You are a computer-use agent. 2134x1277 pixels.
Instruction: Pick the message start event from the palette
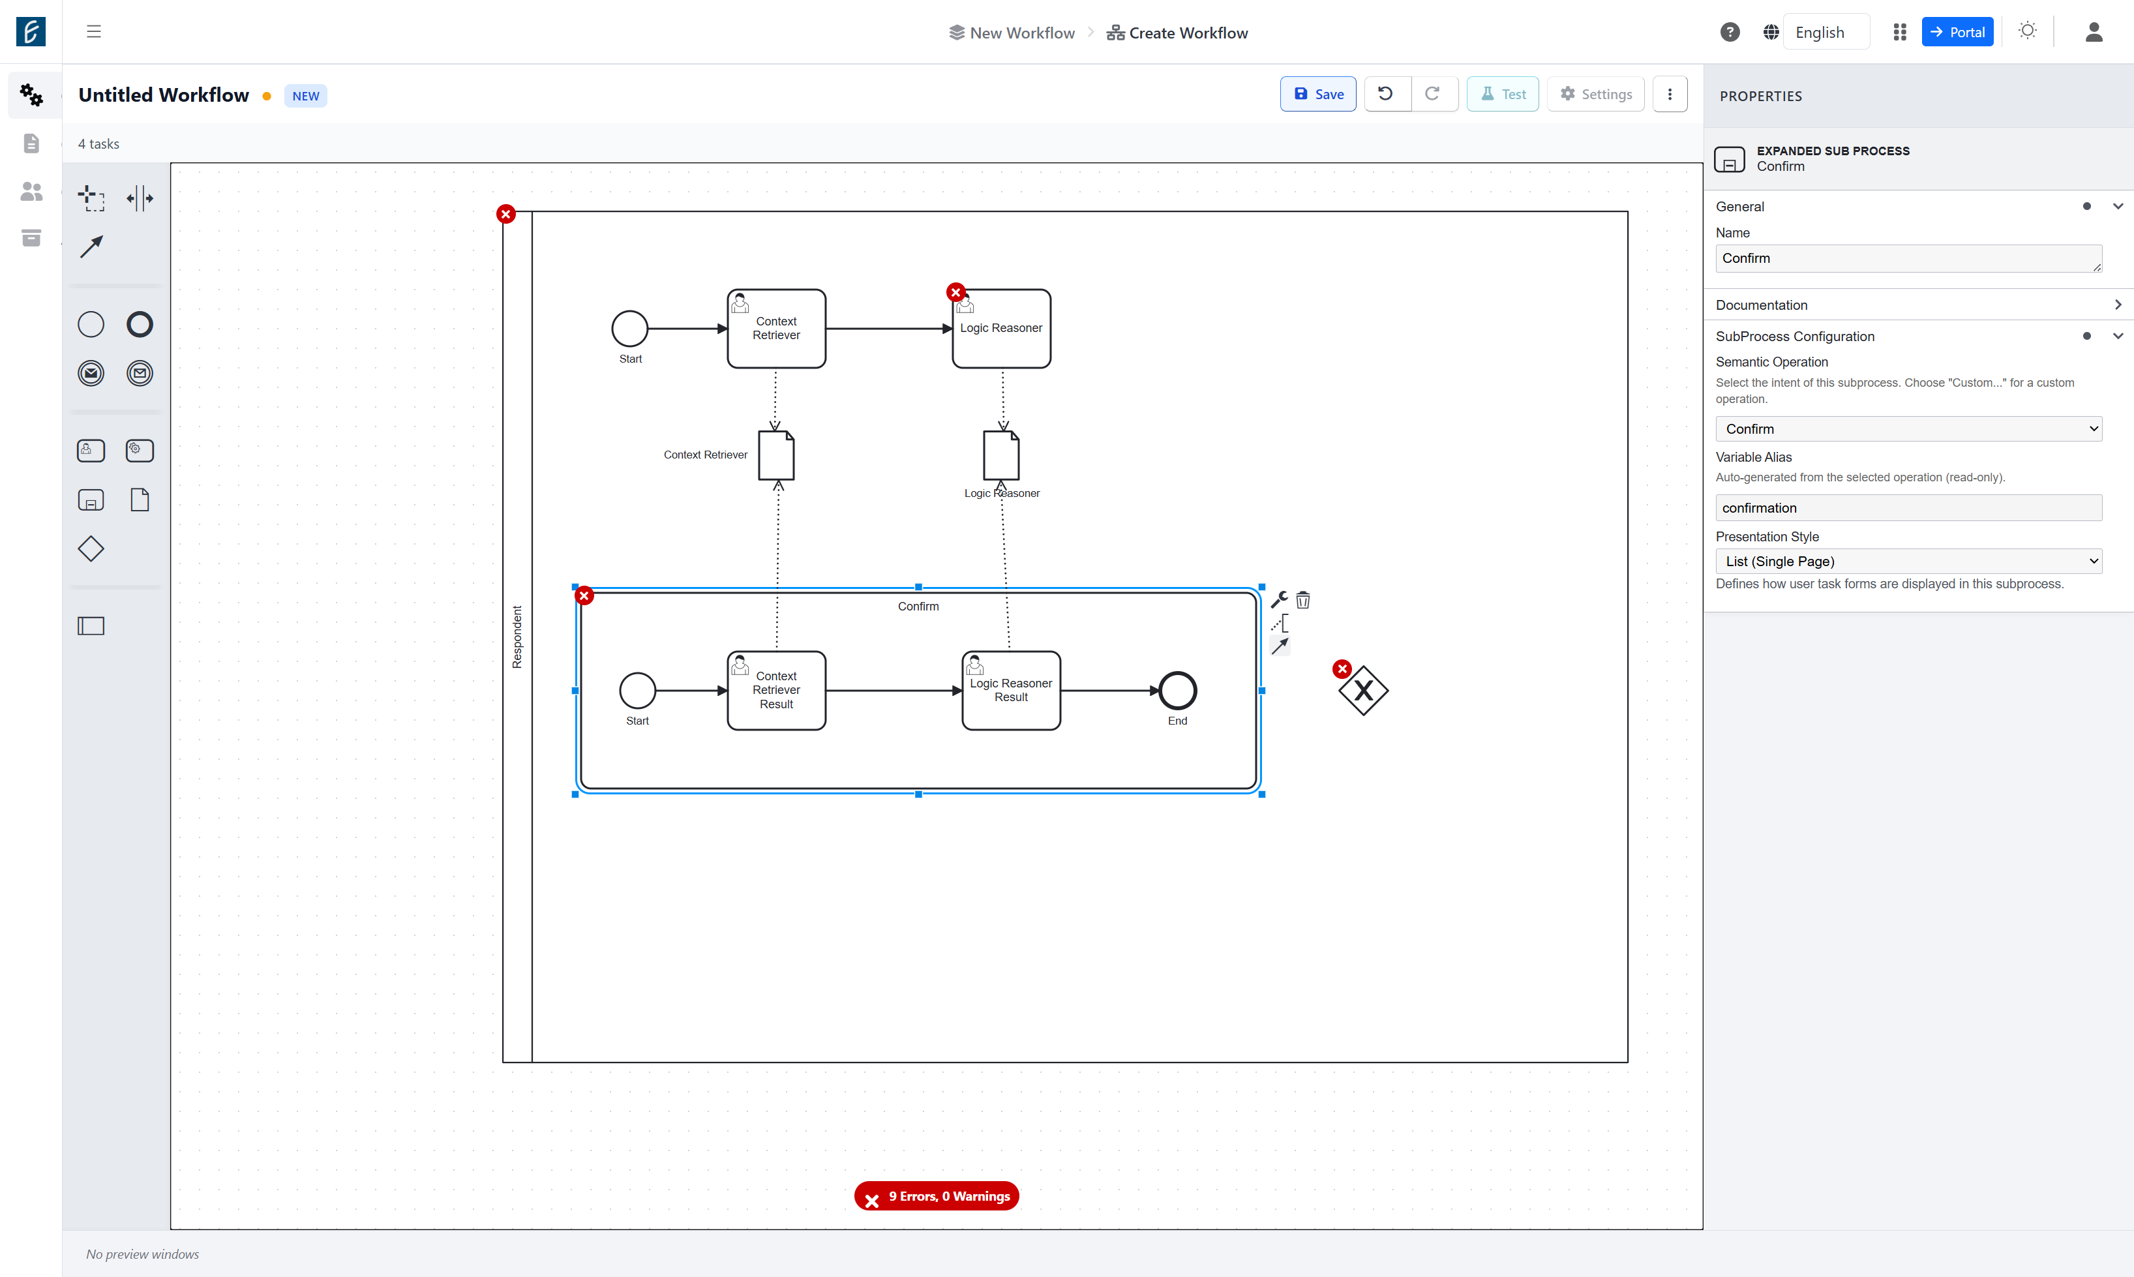(x=91, y=374)
